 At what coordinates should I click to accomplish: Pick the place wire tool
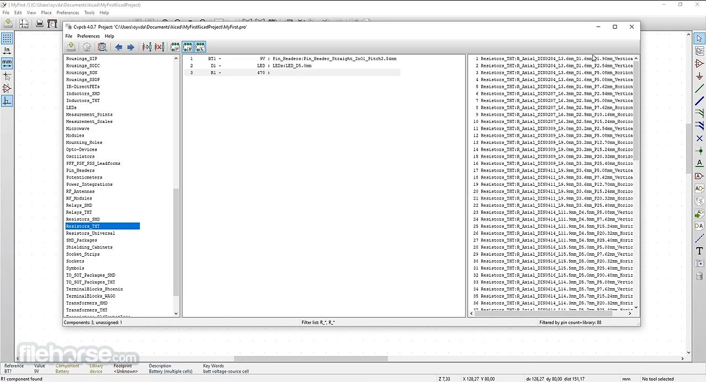coord(699,89)
